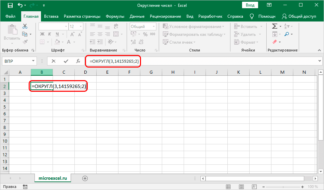324x190 pixels.
Task: Click the Общий доступ share button
Action: (x=299, y=16)
